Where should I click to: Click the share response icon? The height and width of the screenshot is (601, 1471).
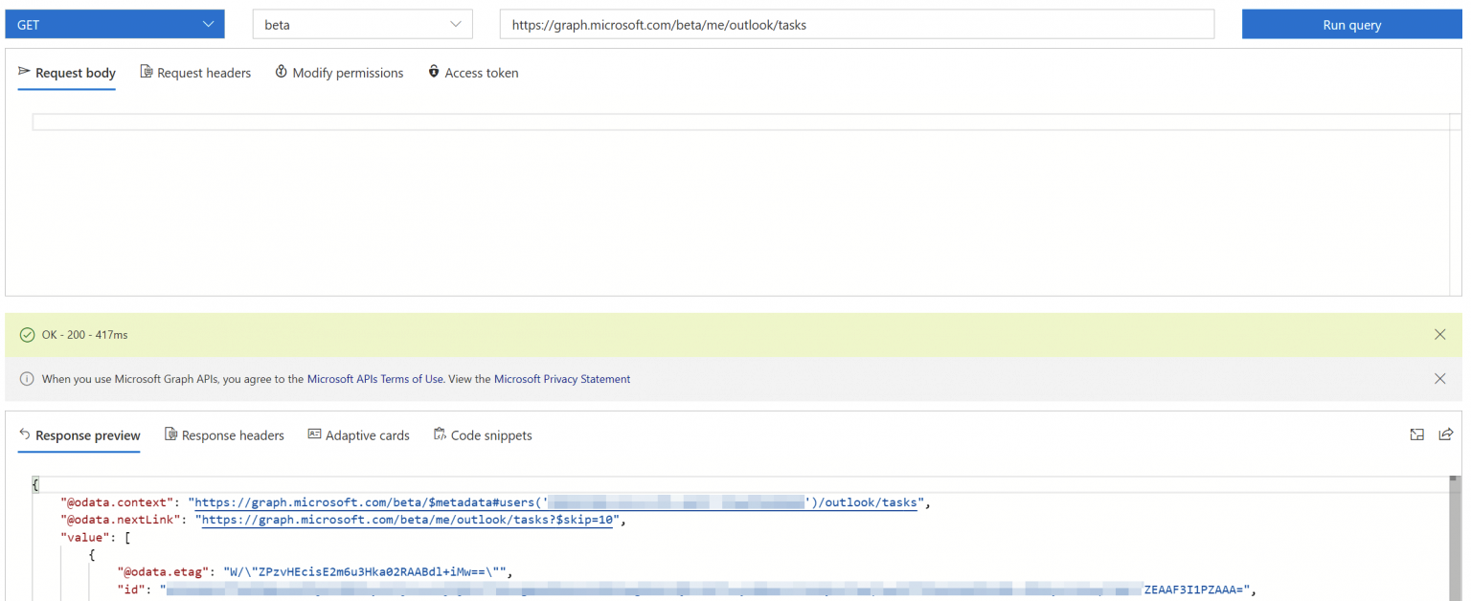click(x=1446, y=434)
